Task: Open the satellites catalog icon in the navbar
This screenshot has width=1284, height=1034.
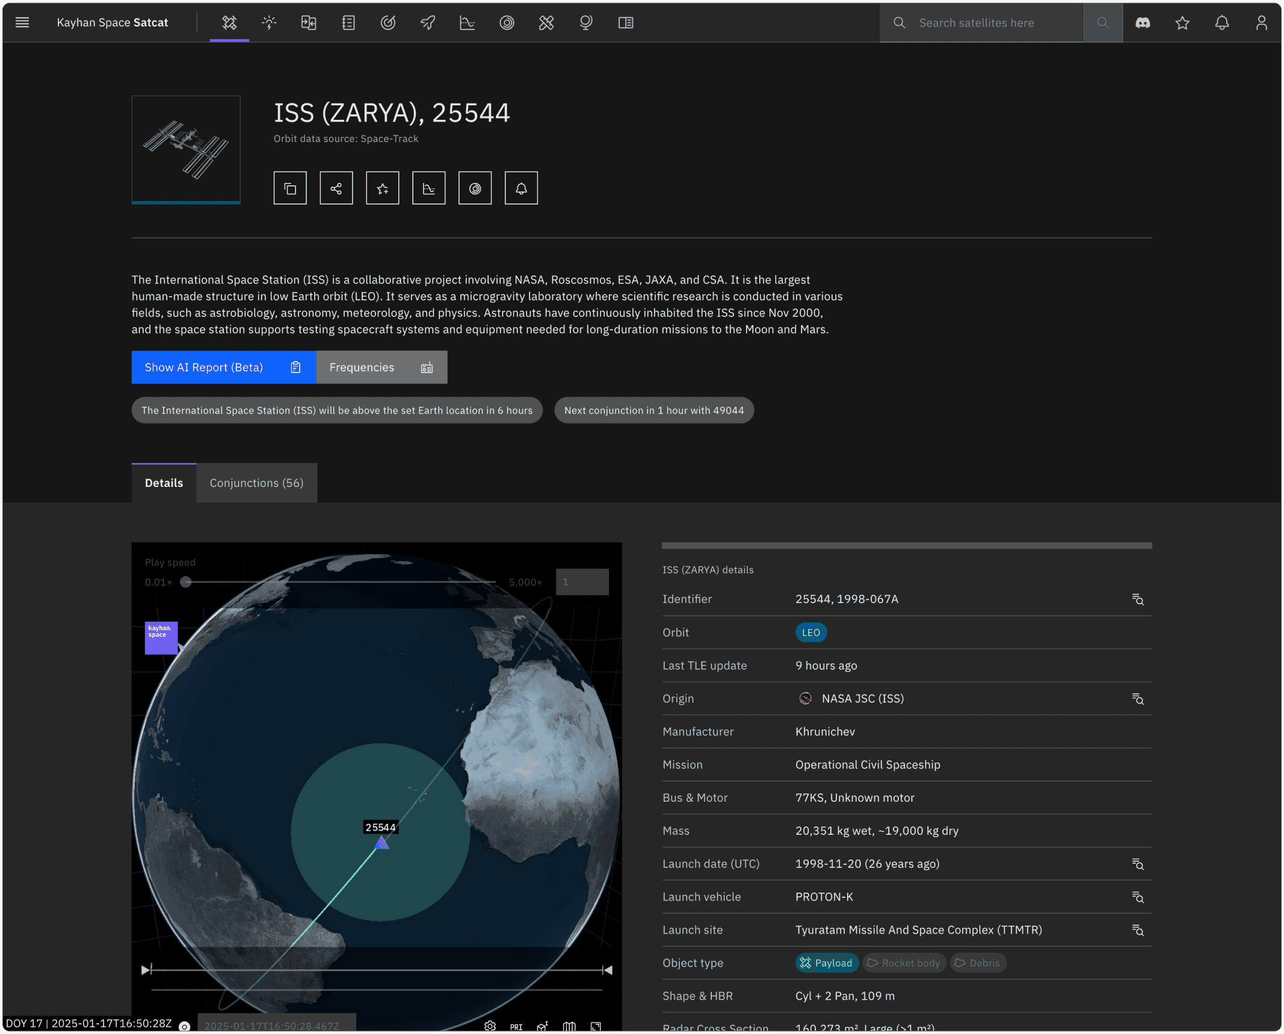Action: point(229,23)
